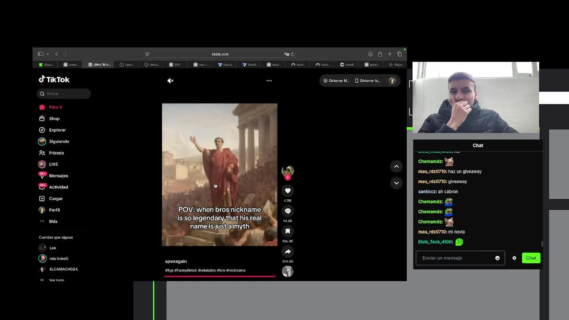Go to previous video with up chevron
The width and height of the screenshot is (569, 320).
pyautogui.click(x=396, y=166)
